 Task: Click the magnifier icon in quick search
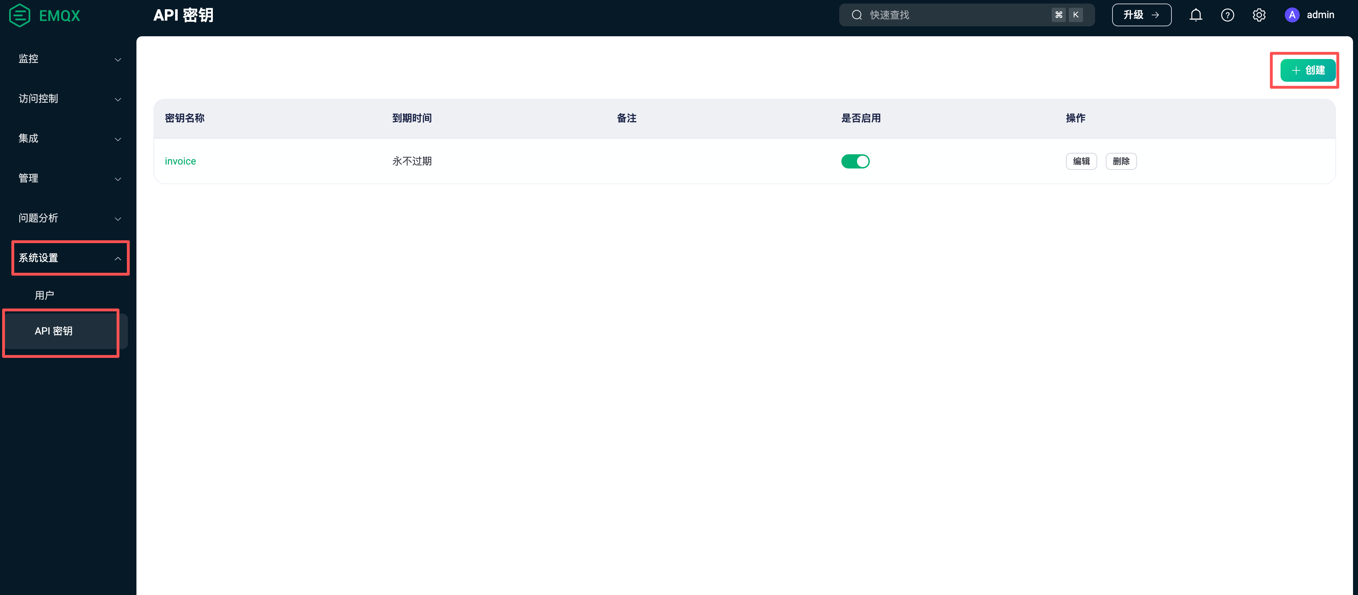point(857,15)
